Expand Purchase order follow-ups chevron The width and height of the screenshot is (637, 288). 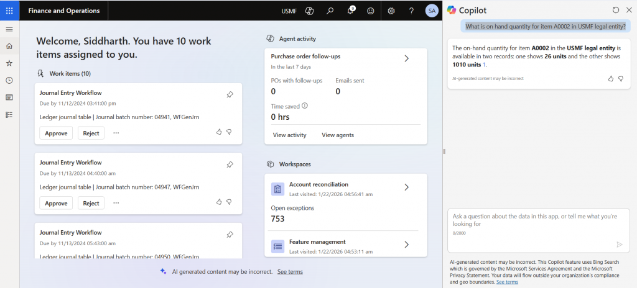coord(406,58)
